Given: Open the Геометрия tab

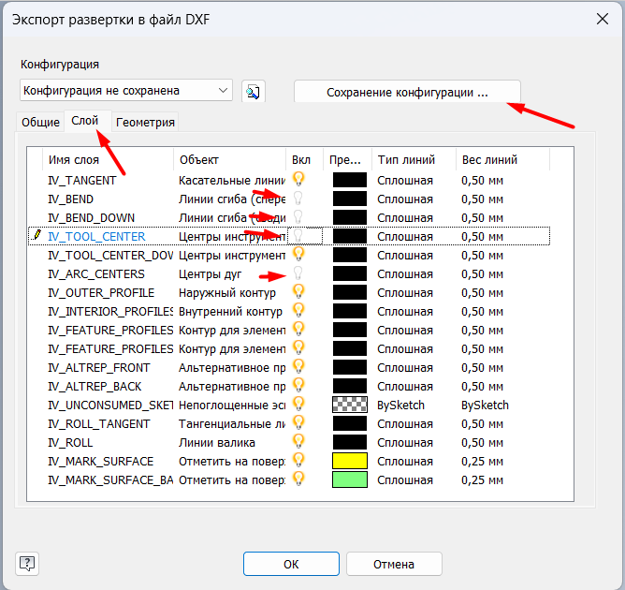Looking at the screenshot, I should [145, 122].
